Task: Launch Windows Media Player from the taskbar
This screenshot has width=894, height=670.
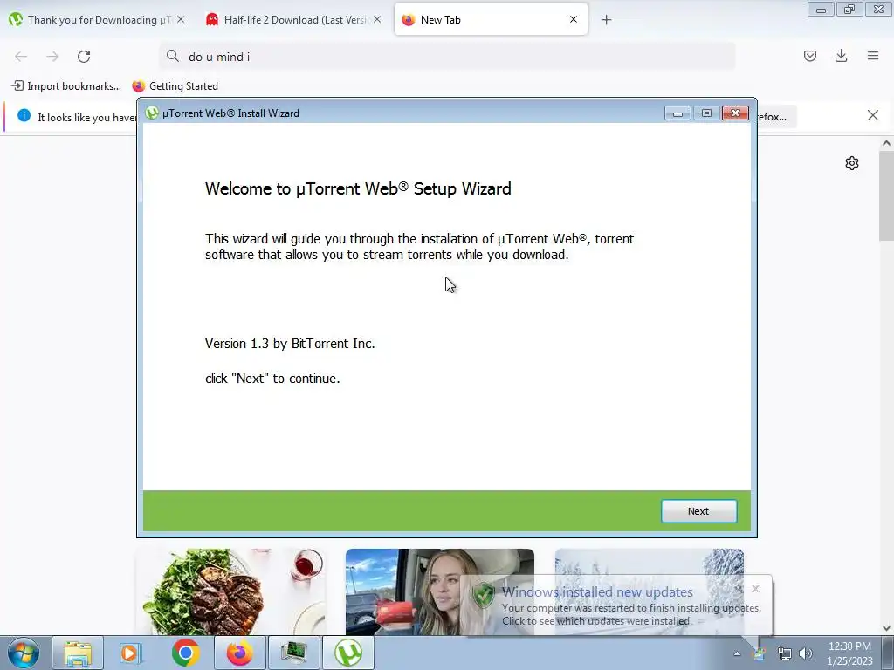Action: point(131,653)
